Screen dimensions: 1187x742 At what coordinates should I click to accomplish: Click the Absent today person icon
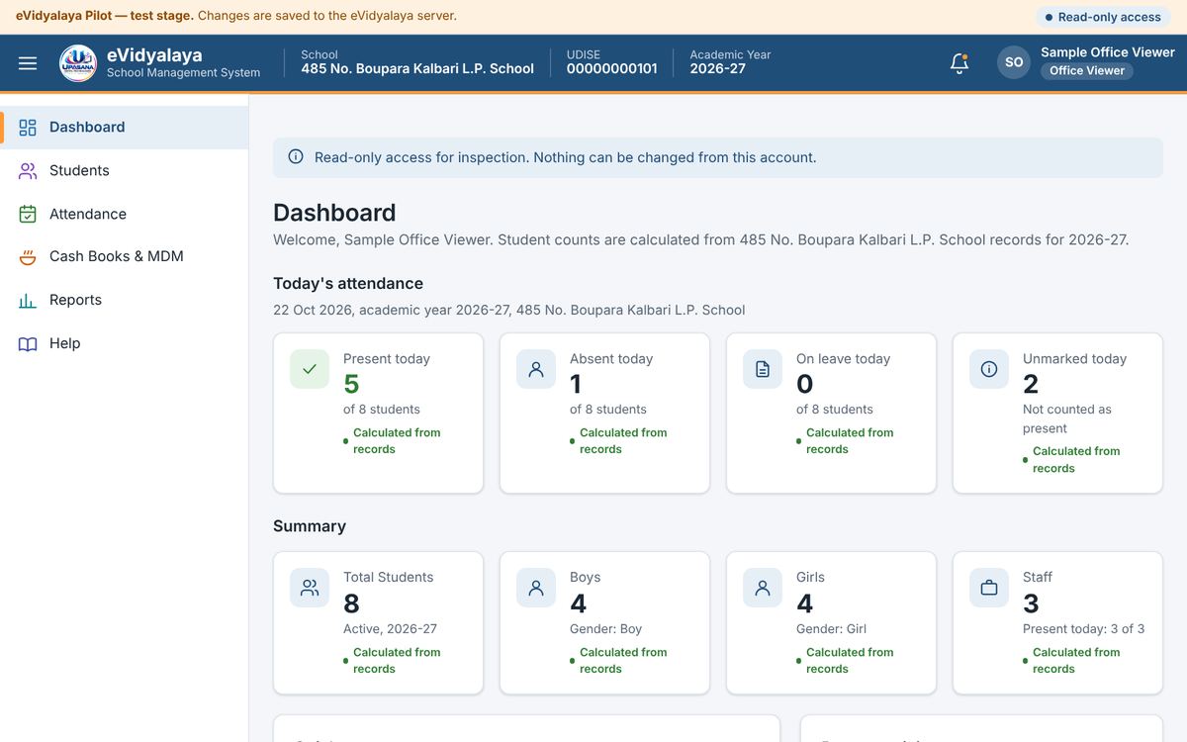tap(536, 368)
